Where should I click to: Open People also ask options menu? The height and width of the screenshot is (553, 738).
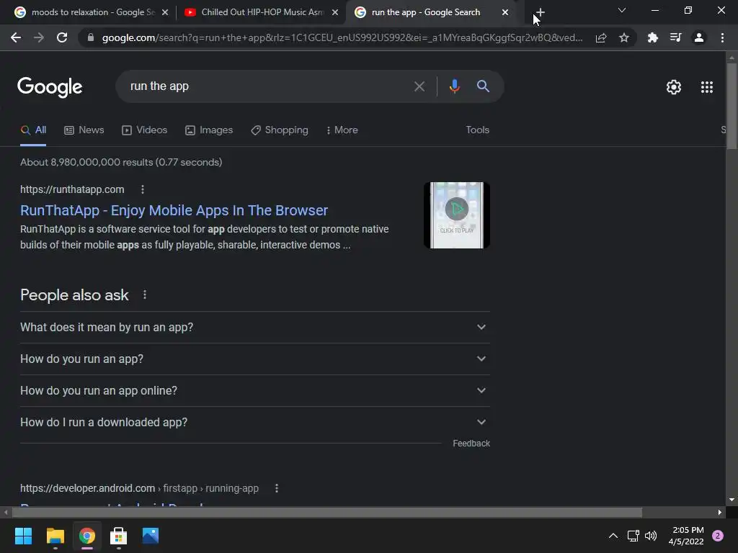[145, 295]
